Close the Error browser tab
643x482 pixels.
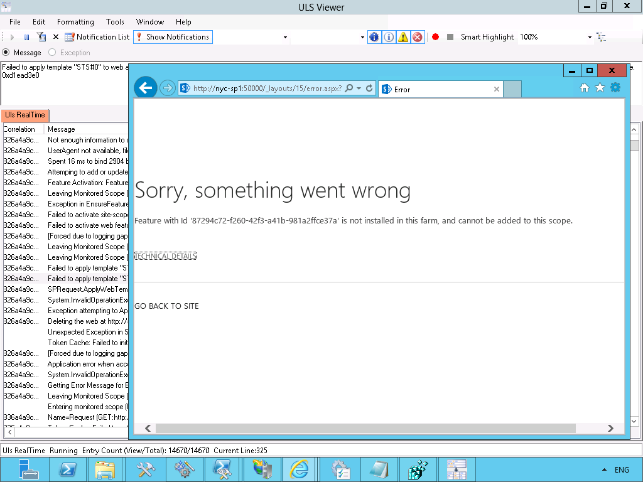click(497, 89)
